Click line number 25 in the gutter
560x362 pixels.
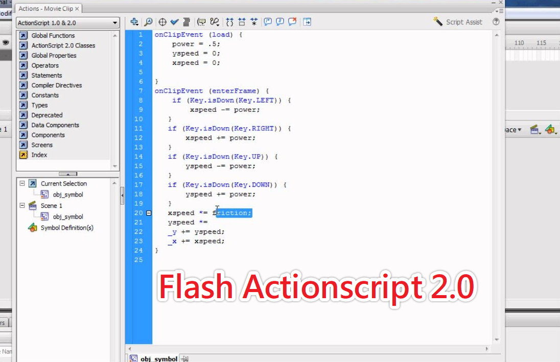(138, 260)
